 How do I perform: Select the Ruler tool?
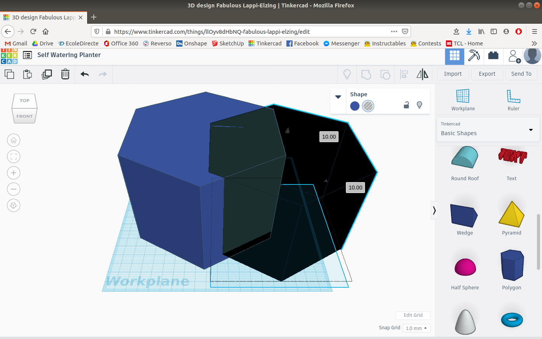pyautogui.click(x=513, y=100)
